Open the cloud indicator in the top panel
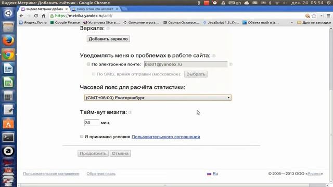Screen dimensions: 333x187 point(247,3)
